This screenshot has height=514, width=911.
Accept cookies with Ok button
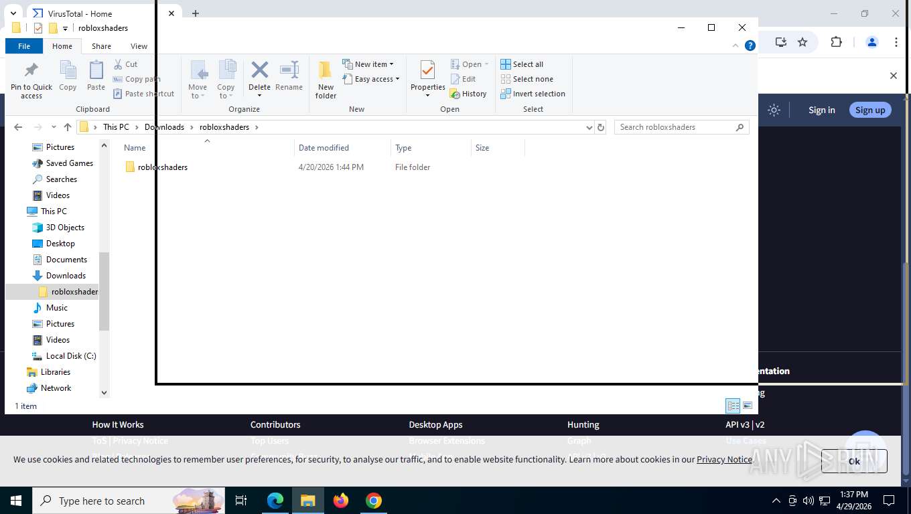point(854,461)
